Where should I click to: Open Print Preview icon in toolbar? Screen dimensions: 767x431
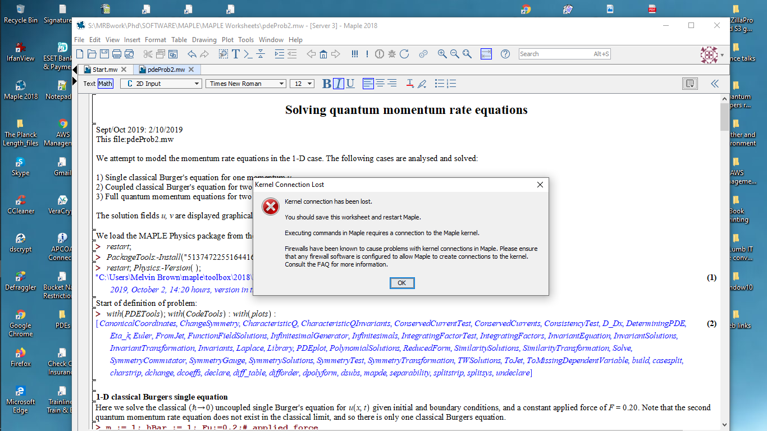click(129, 54)
